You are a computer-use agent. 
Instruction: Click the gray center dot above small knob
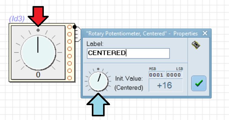98,69
